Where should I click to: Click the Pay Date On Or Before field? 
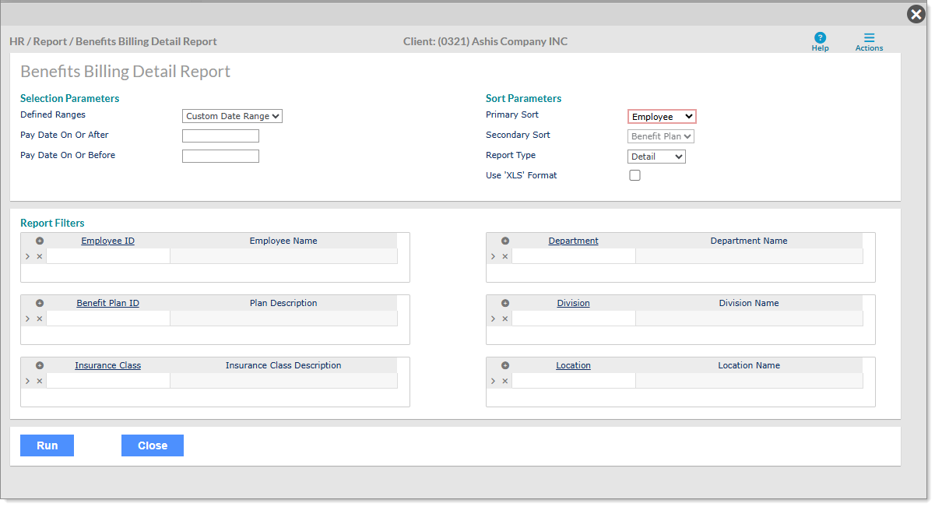click(220, 157)
